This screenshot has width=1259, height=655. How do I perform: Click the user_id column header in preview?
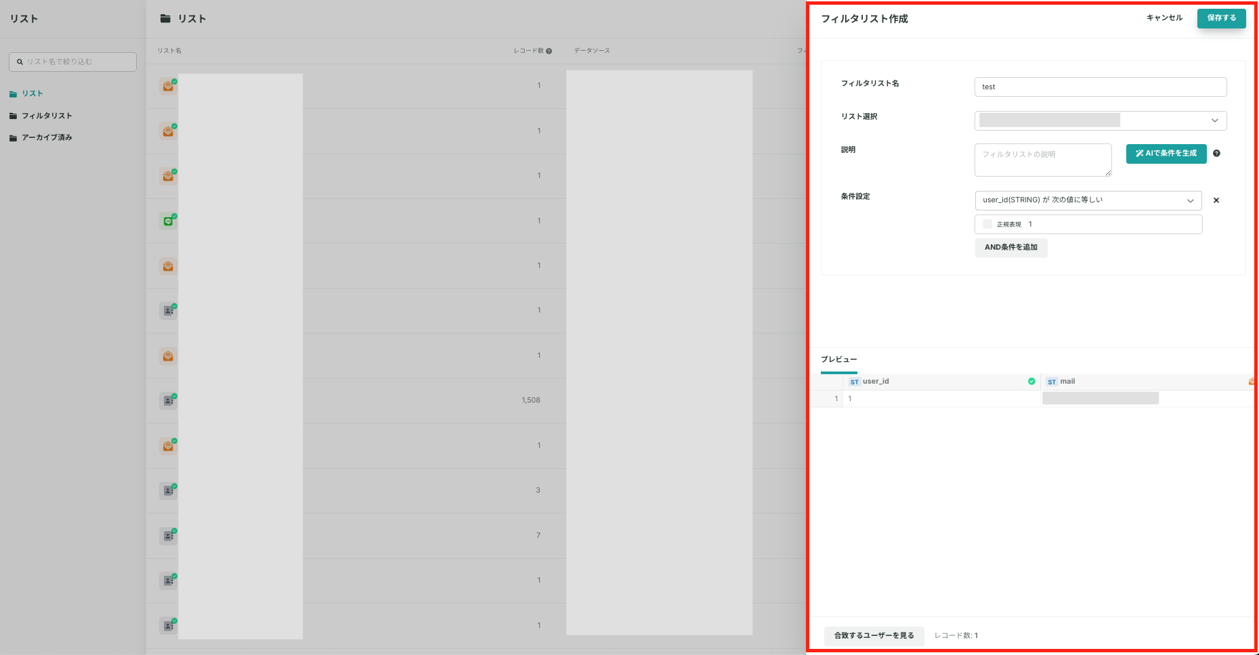click(x=941, y=382)
